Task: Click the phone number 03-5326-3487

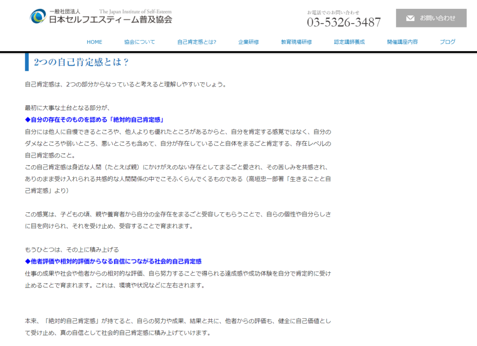Action: 343,22
